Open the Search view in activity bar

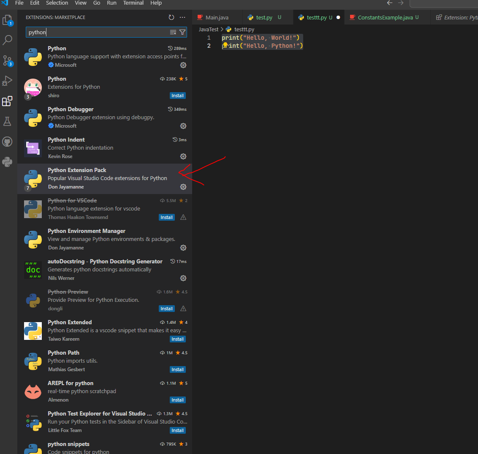[x=7, y=40]
